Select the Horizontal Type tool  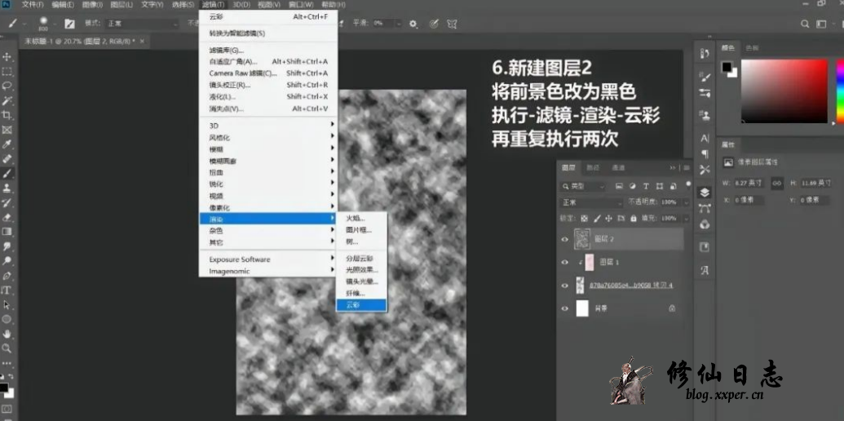pyautogui.click(x=7, y=290)
